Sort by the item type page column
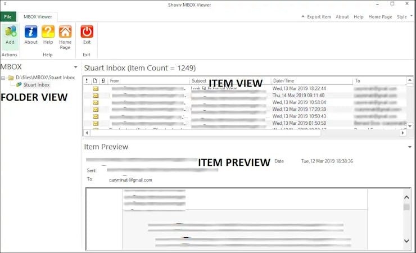Screen dimensions: 416x253 point(95,80)
